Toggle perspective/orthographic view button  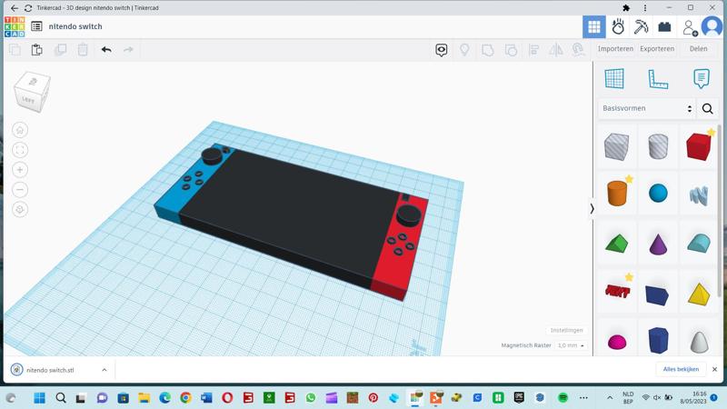[20, 210]
